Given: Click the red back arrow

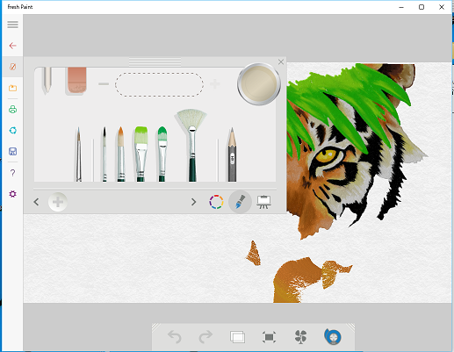Looking at the screenshot, I should [x=12, y=46].
